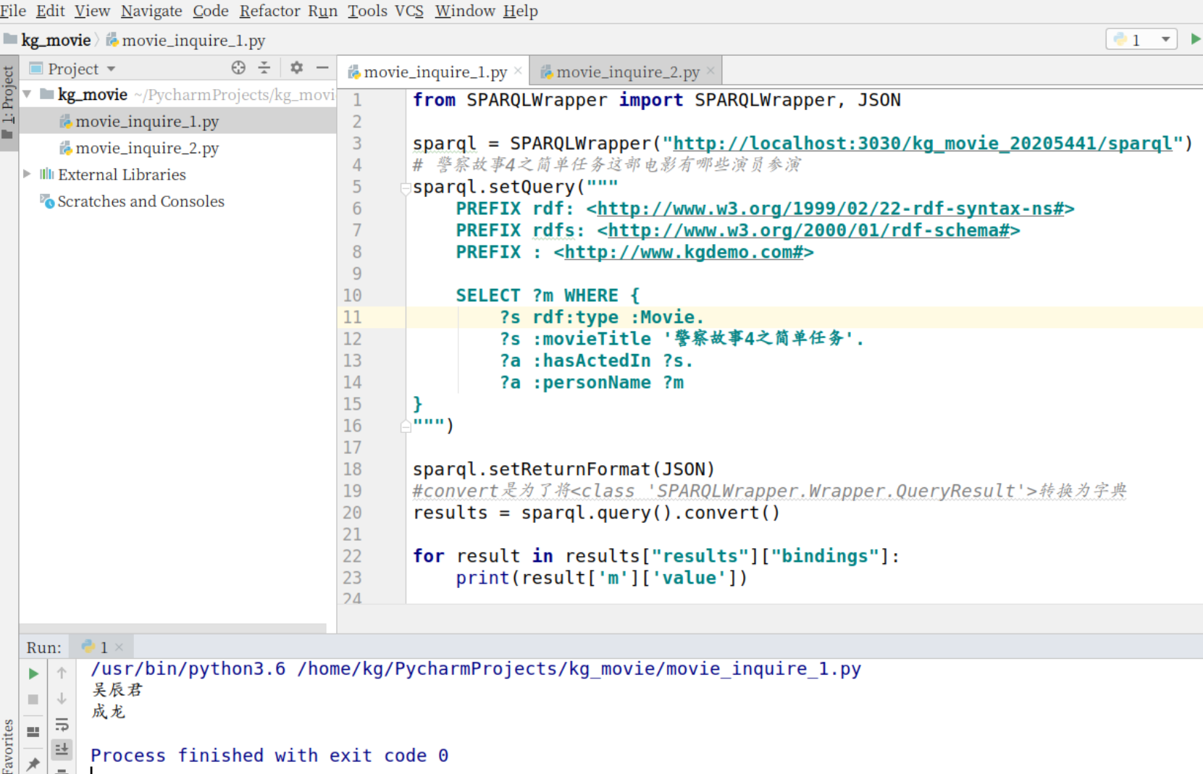This screenshot has width=1203, height=774.
Task: Click line number 11 in gutter
Action: coord(353,317)
